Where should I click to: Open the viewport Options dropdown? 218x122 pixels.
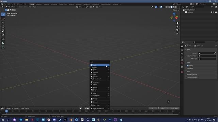pyautogui.click(x=176, y=10)
